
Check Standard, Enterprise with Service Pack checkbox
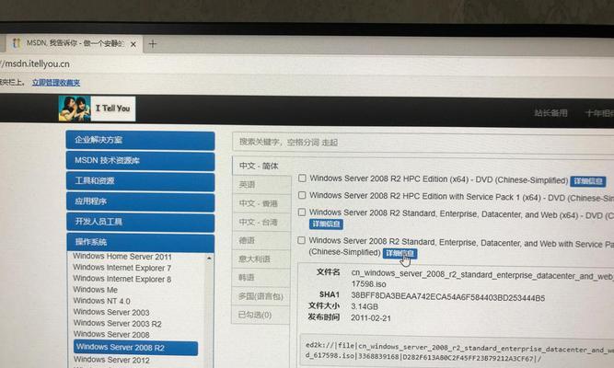[x=301, y=240]
